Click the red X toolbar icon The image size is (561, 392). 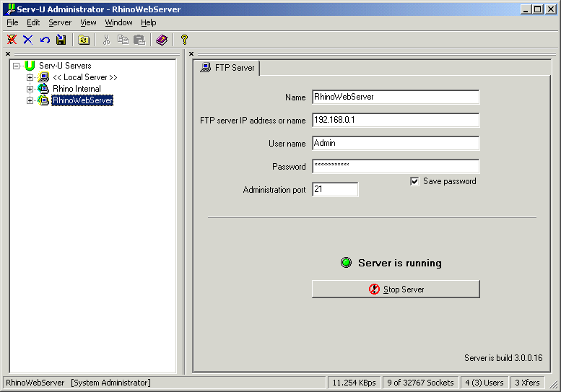click(x=12, y=40)
